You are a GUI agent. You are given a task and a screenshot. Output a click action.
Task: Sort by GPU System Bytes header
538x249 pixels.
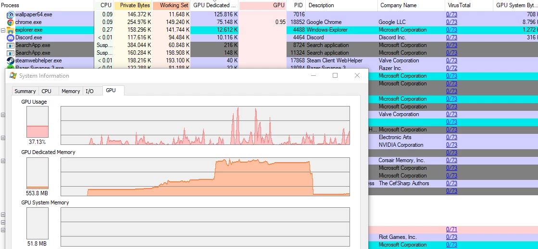[516, 5]
